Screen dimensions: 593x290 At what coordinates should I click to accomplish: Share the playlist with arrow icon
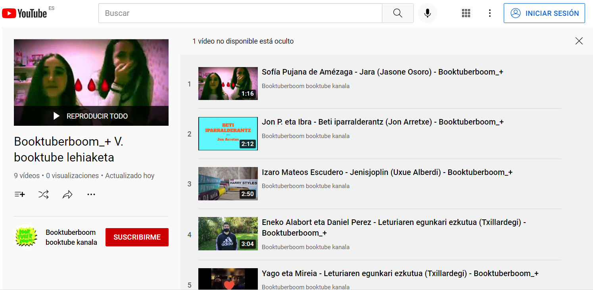point(67,194)
